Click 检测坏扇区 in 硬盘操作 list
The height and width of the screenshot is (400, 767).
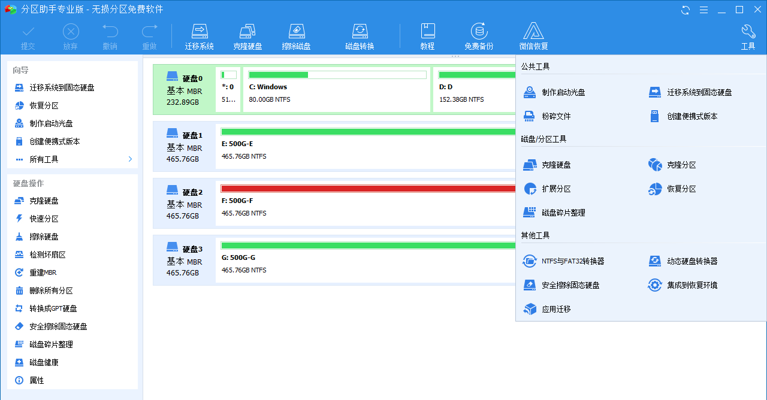[x=47, y=254]
